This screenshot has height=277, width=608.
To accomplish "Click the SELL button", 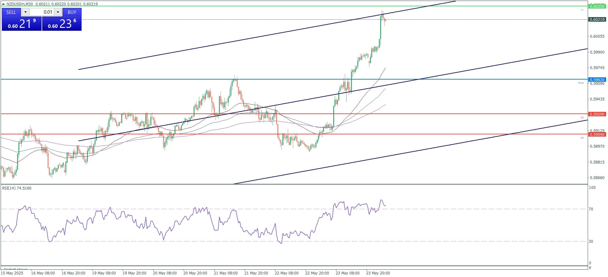I will point(11,12).
